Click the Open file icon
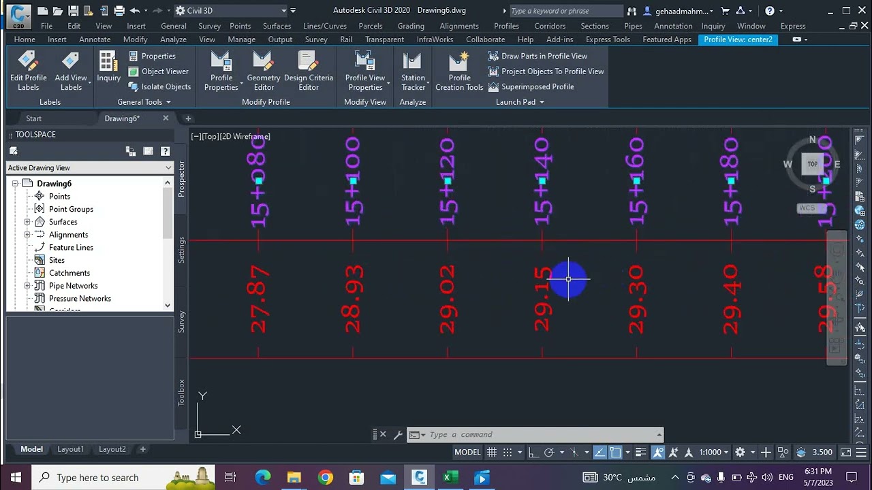Screen dimensions: 872x490 pyautogui.click(x=58, y=10)
